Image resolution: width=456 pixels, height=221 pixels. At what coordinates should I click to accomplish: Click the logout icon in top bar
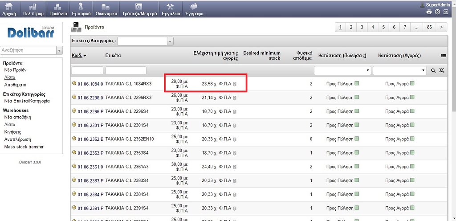(446, 12)
